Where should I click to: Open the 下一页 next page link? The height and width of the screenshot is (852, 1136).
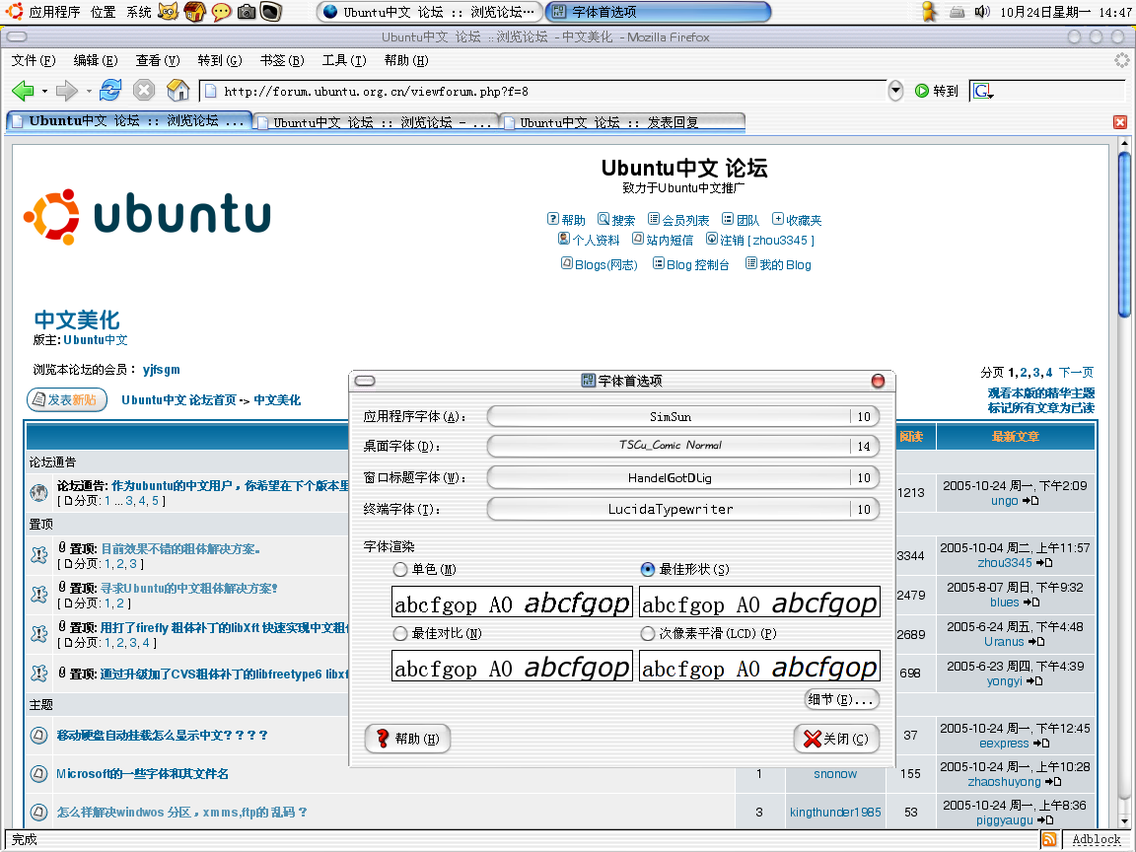click(x=1076, y=372)
